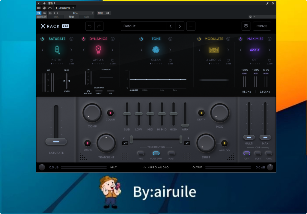Click the OPTO X gain knob icon
This screenshot has height=214, width=307.
113,60
